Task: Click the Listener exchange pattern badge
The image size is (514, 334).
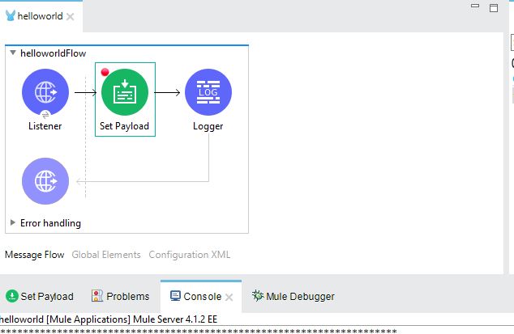Action: 45,115
